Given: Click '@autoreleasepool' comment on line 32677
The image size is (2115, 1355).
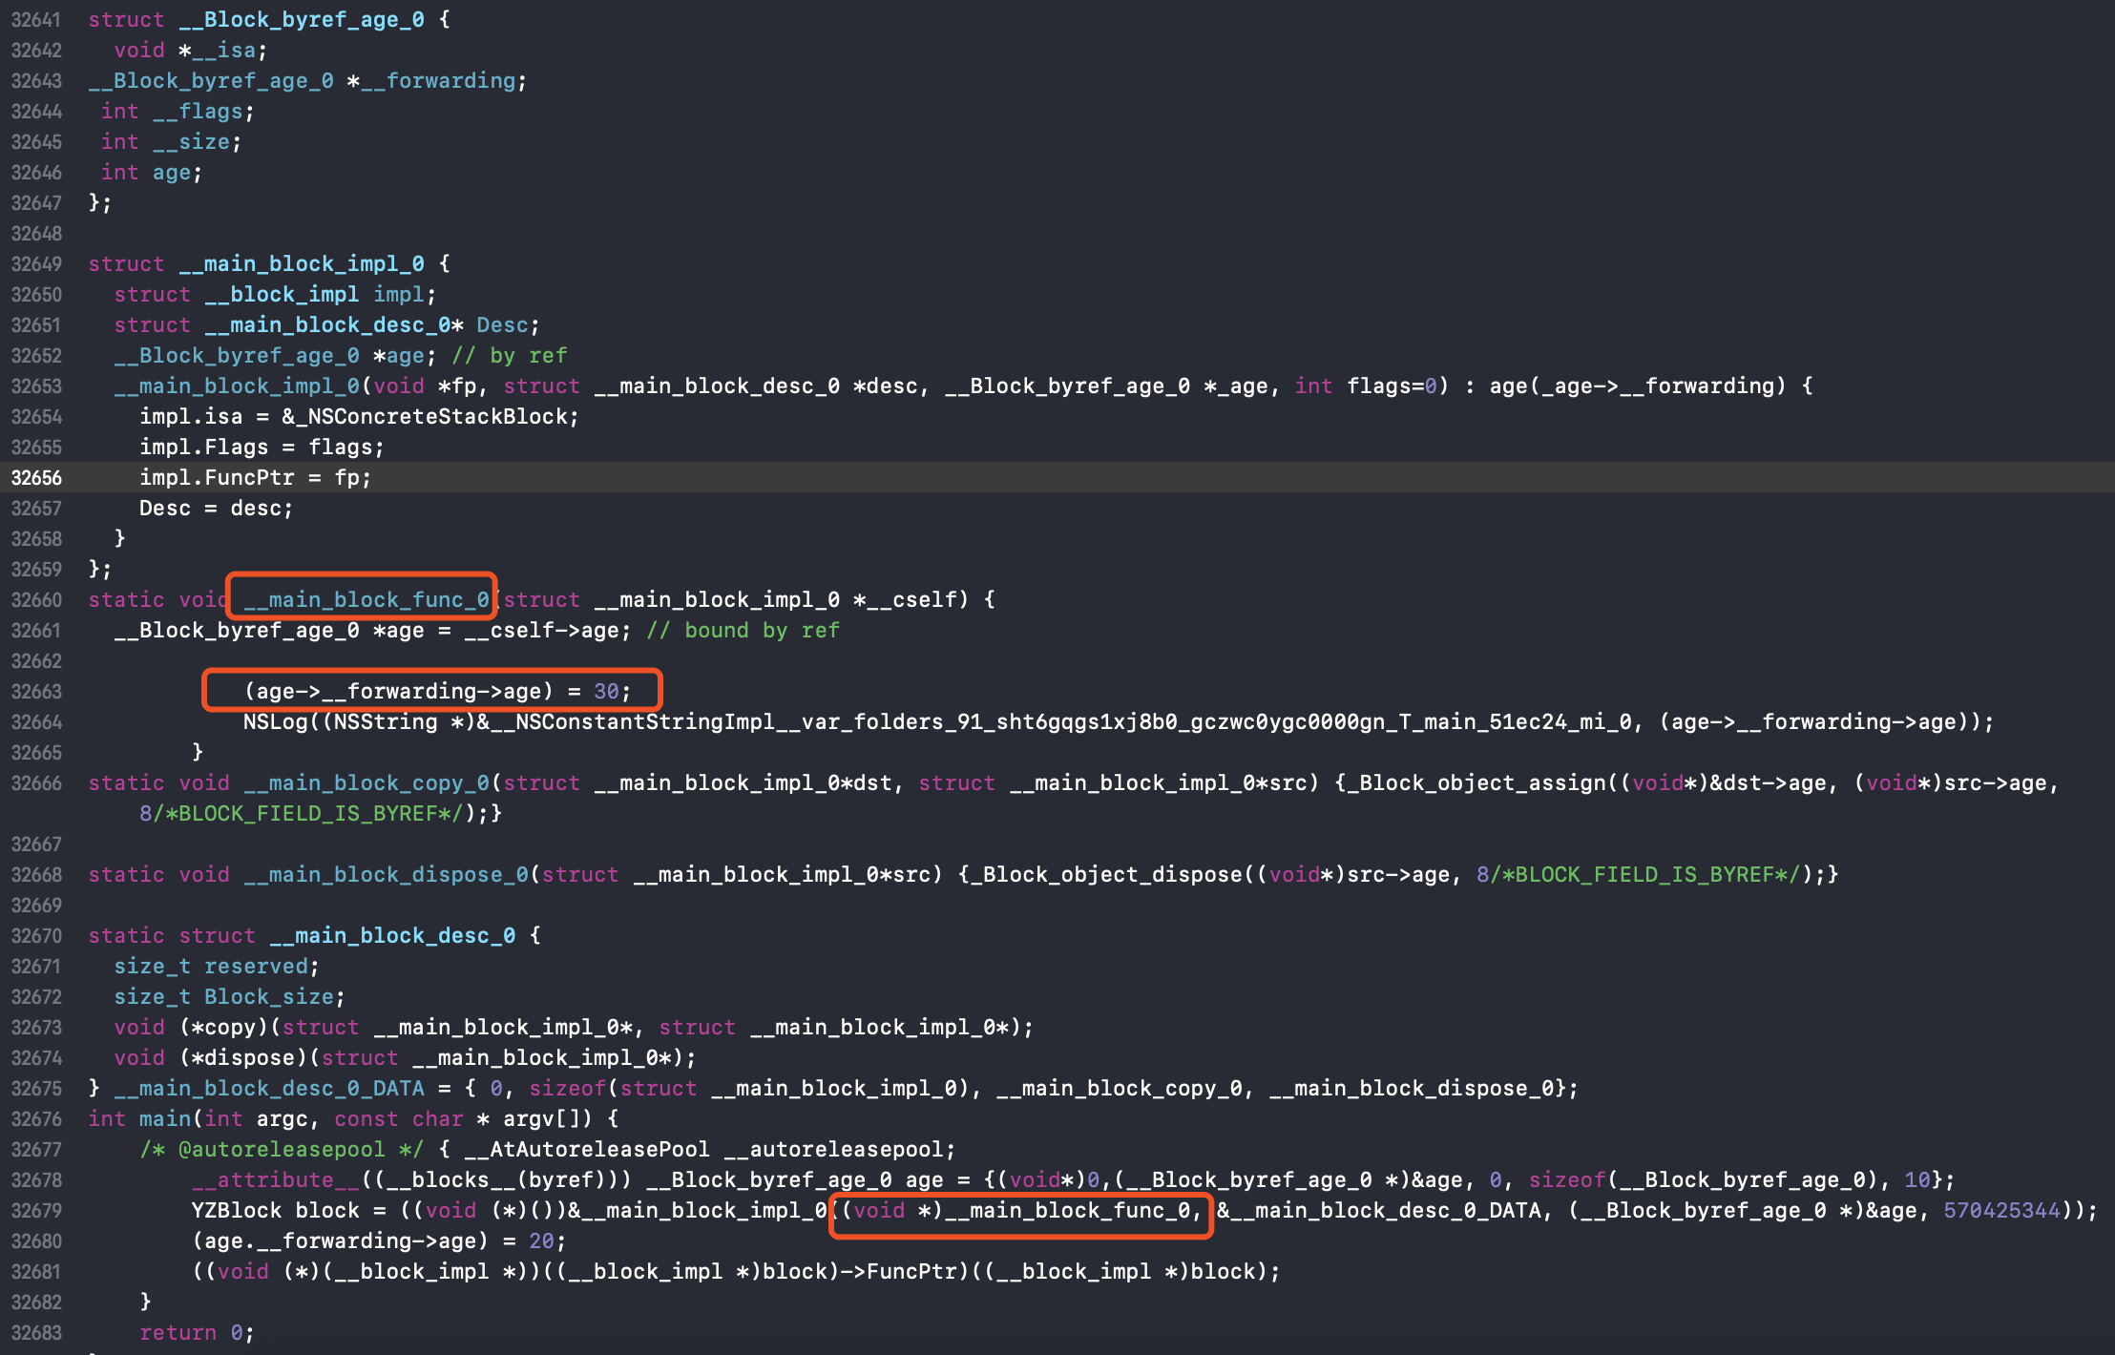Looking at the screenshot, I should (281, 1150).
